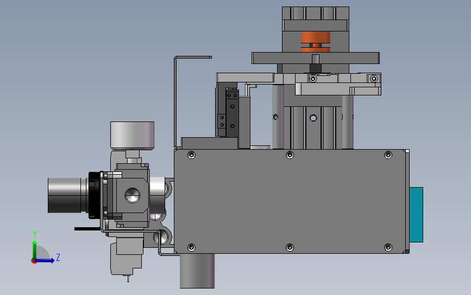Pick the orange coupling under the motor
The image size is (471, 295).
[316, 42]
